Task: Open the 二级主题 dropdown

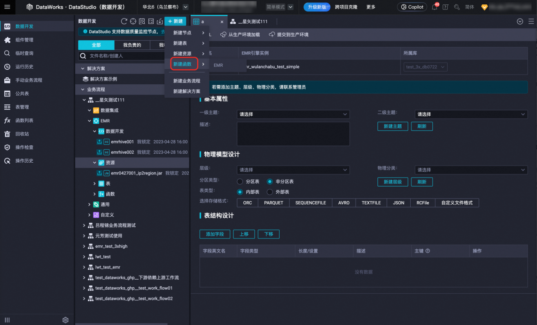Action: click(471, 114)
